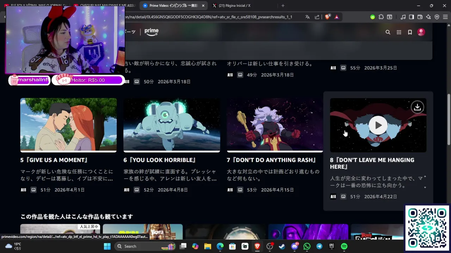Download episode 8 with the download icon
This screenshot has height=253, width=451.
pyautogui.click(x=417, y=107)
